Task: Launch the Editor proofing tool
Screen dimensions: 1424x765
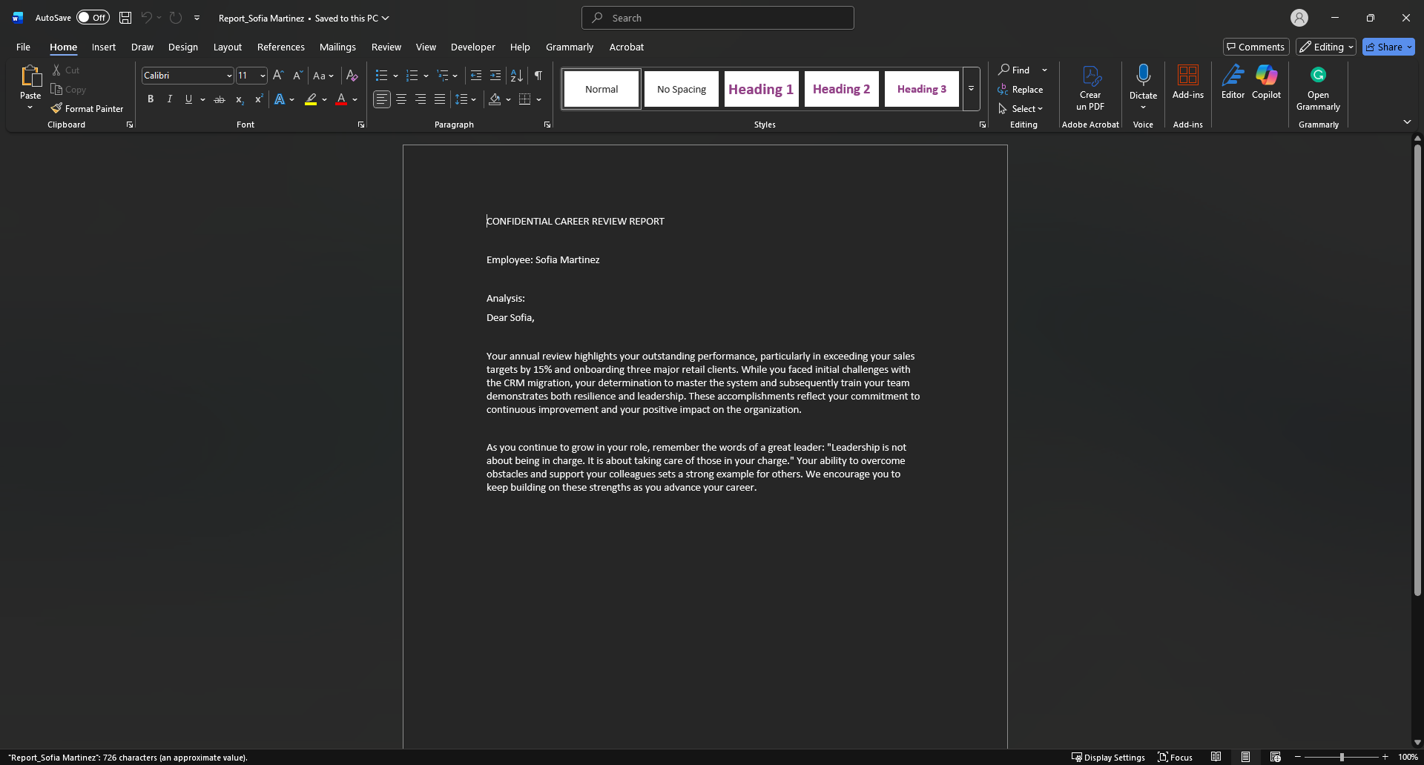Action: 1233,82
